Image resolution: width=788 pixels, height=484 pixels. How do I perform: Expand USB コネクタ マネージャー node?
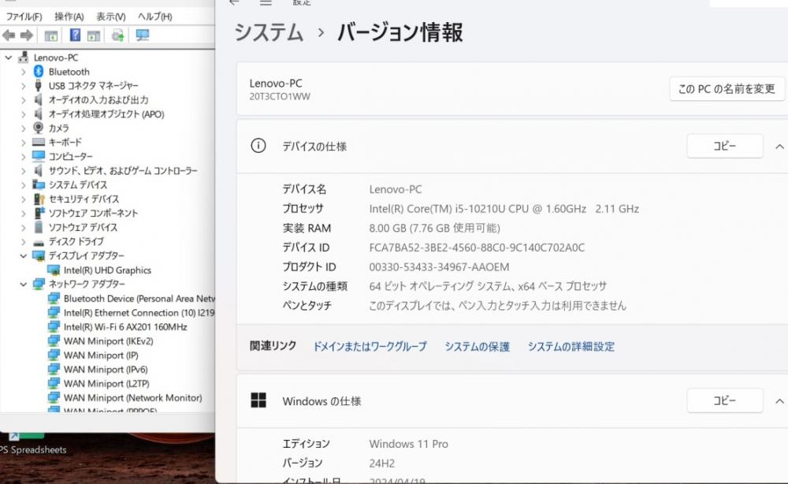pyautogui.click(x=23, y=86)
